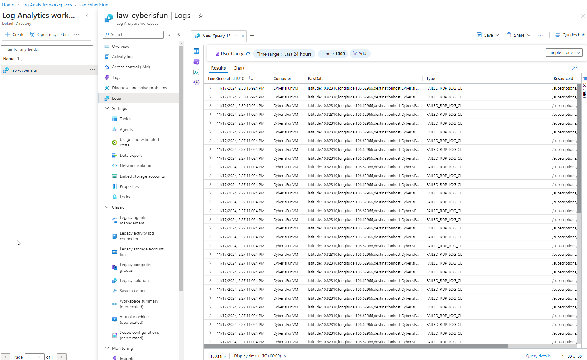Screen dimensions: 587x360
Task: Open the Save dropdown
Action: [x=488, y=35]
